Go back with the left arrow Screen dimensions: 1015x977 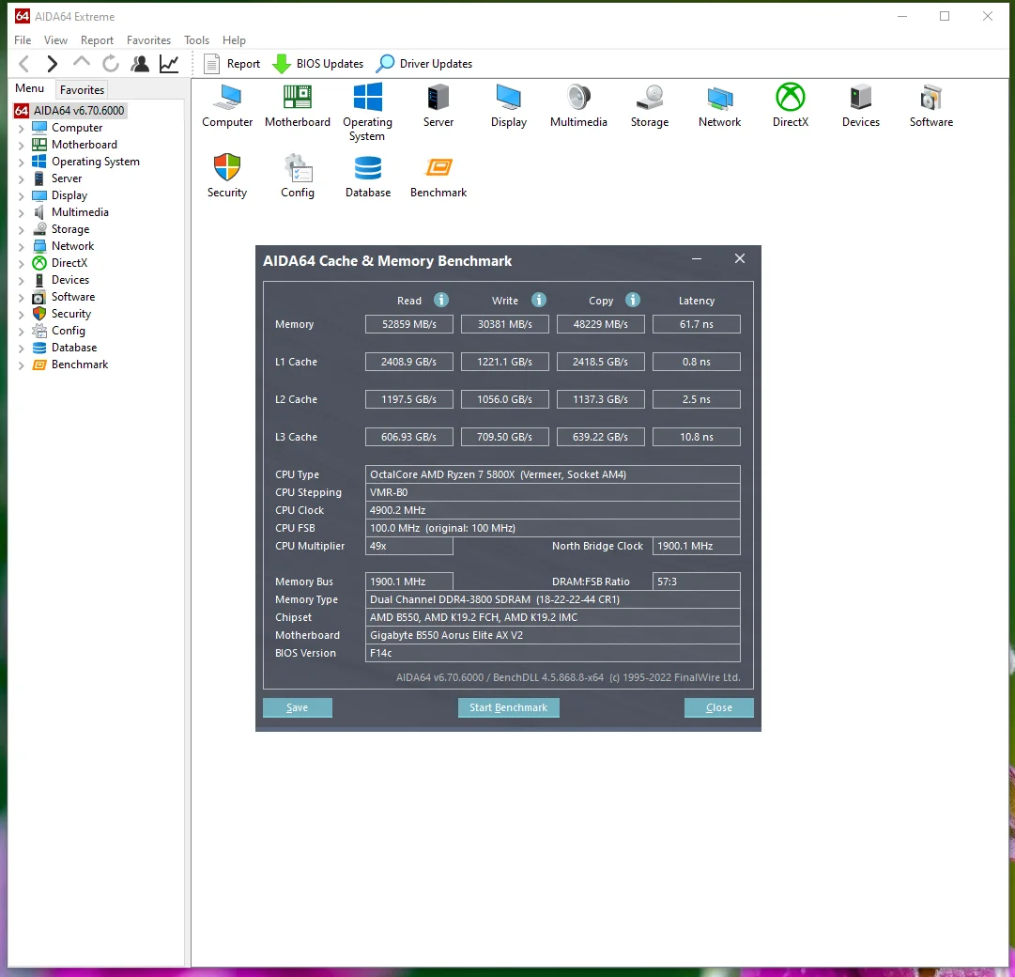(x=24, y=64)
